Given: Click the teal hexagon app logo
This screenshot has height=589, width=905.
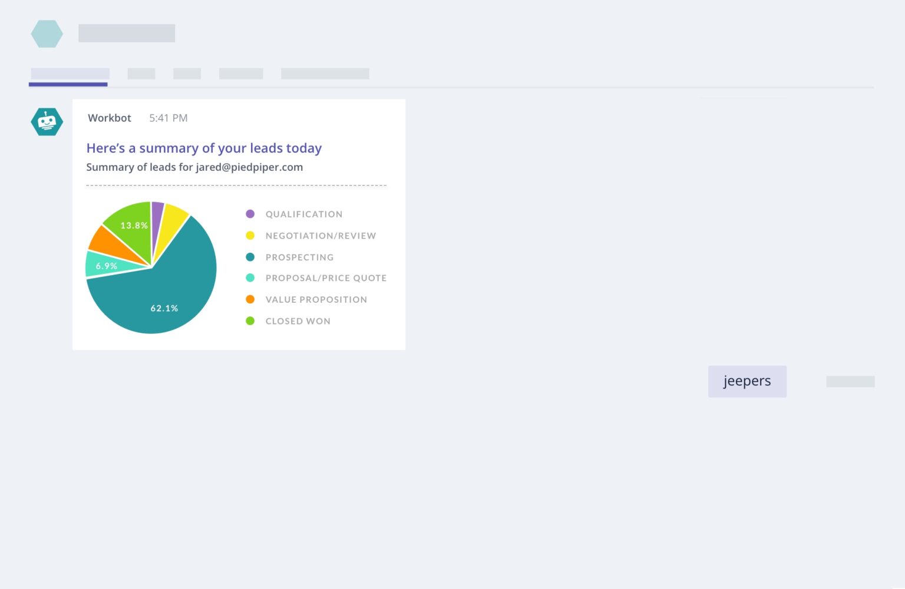Looking at the screenshot, I should pyautogui.click(x=47, y=34).
